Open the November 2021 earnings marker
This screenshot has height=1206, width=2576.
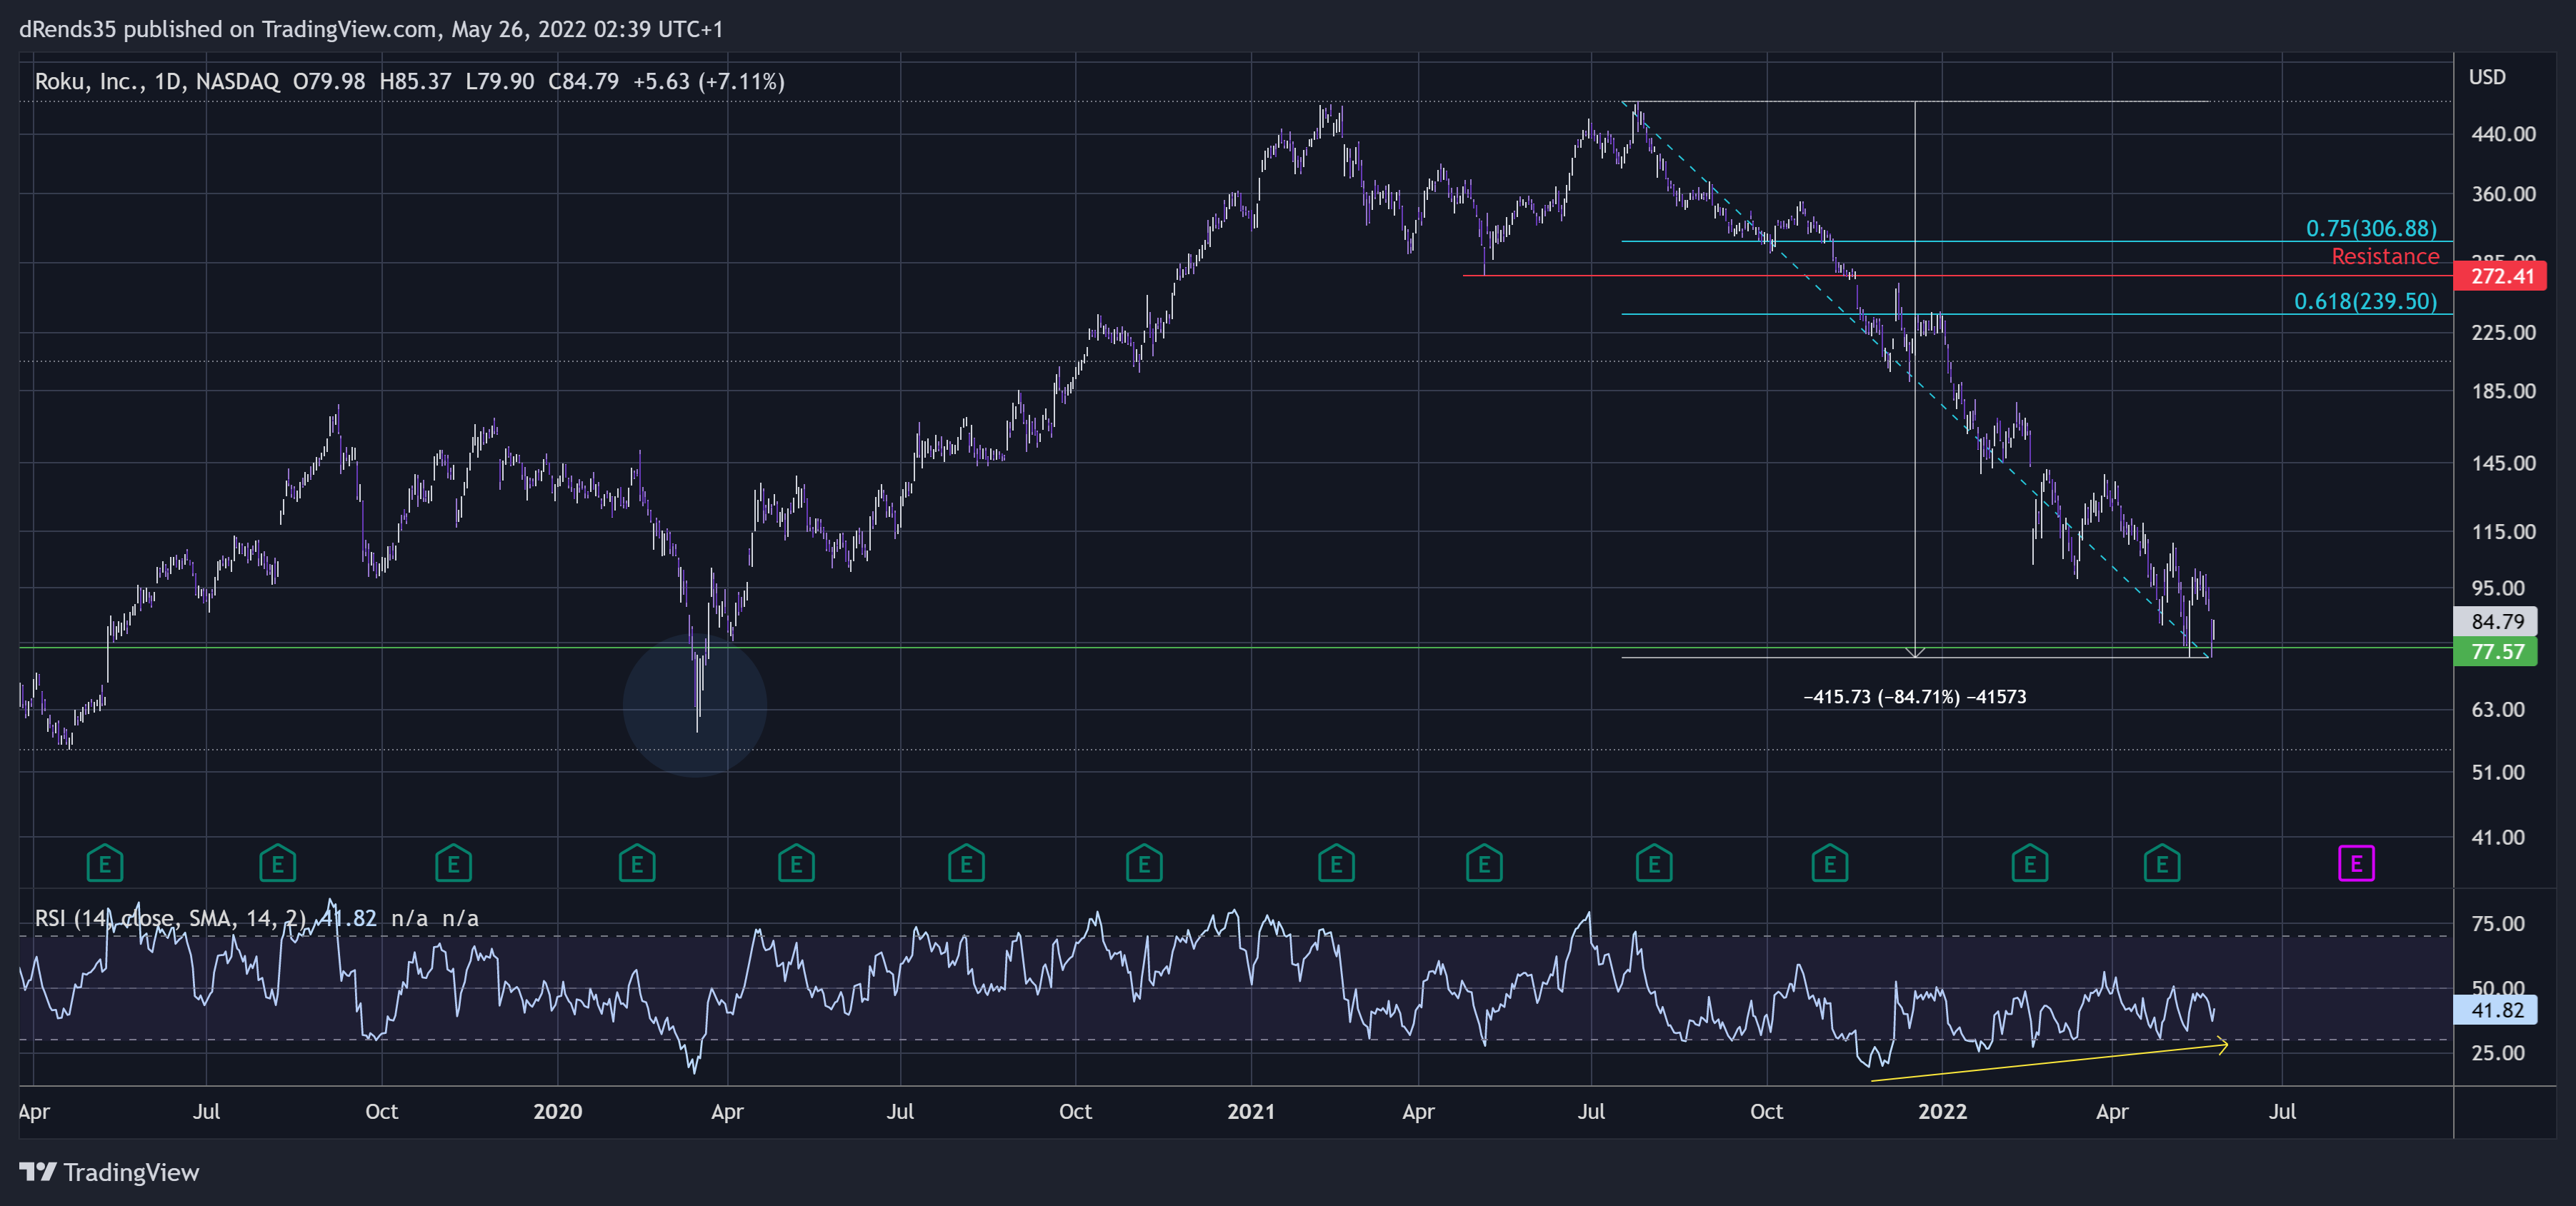point(1830,863)
